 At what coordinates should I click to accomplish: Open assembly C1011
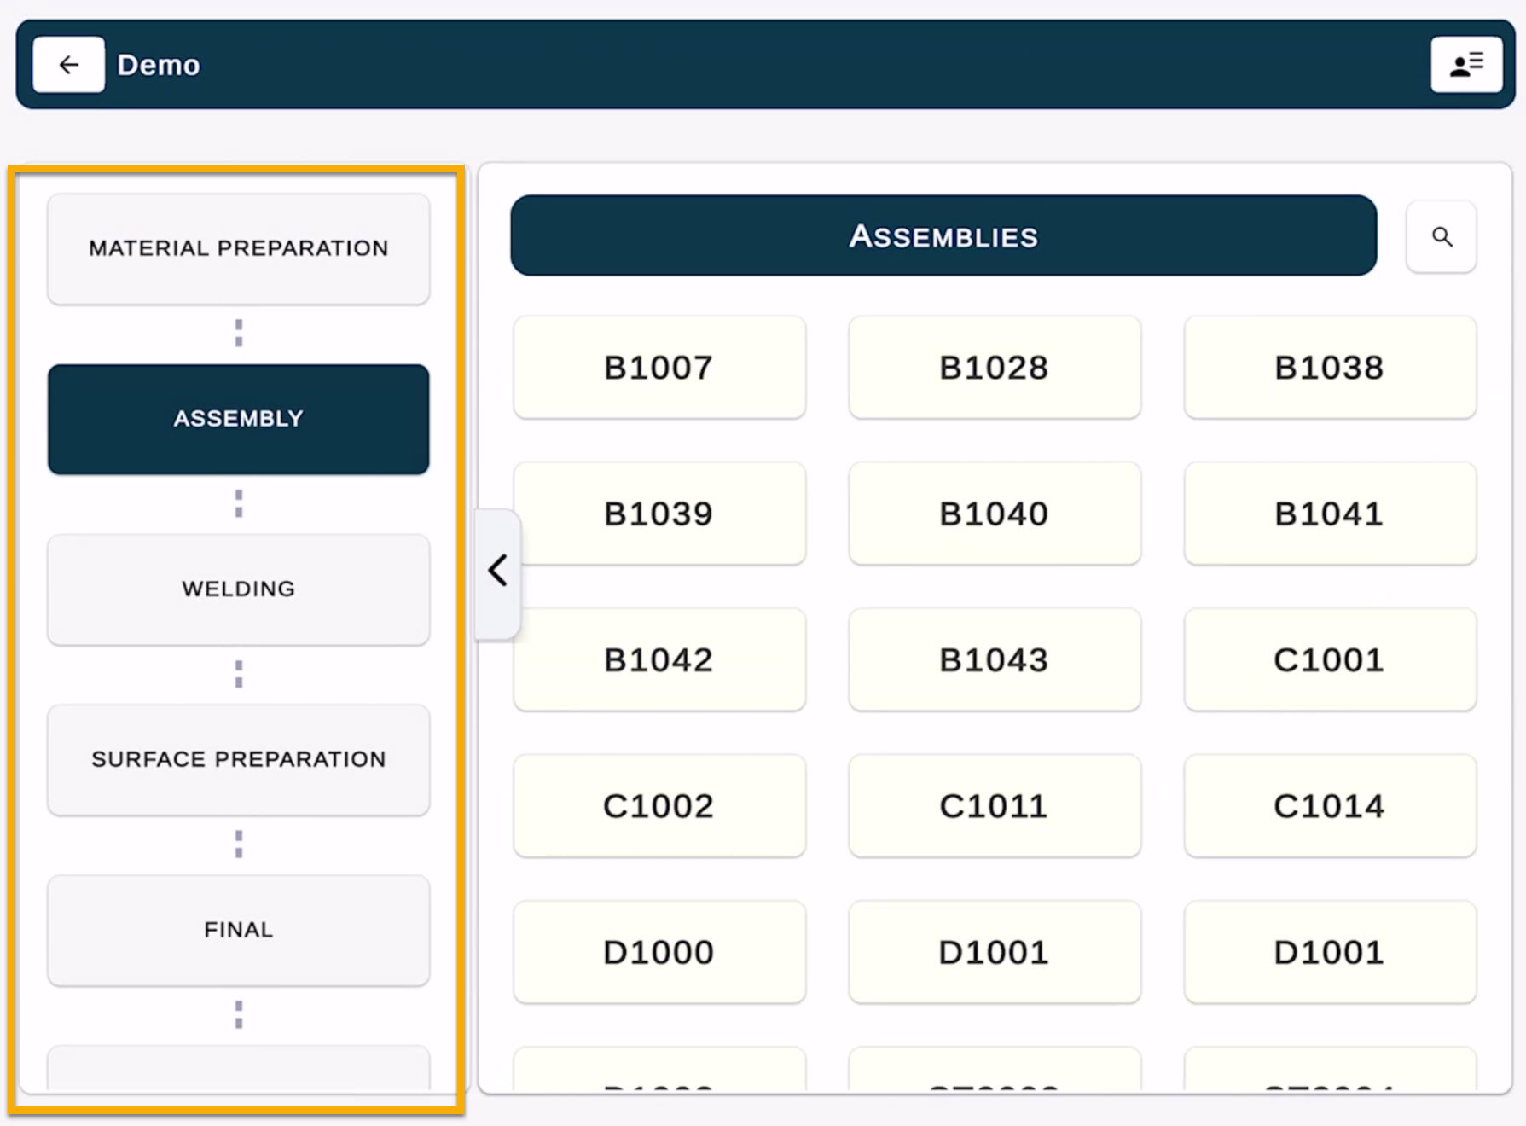click(x=994, y=806)
